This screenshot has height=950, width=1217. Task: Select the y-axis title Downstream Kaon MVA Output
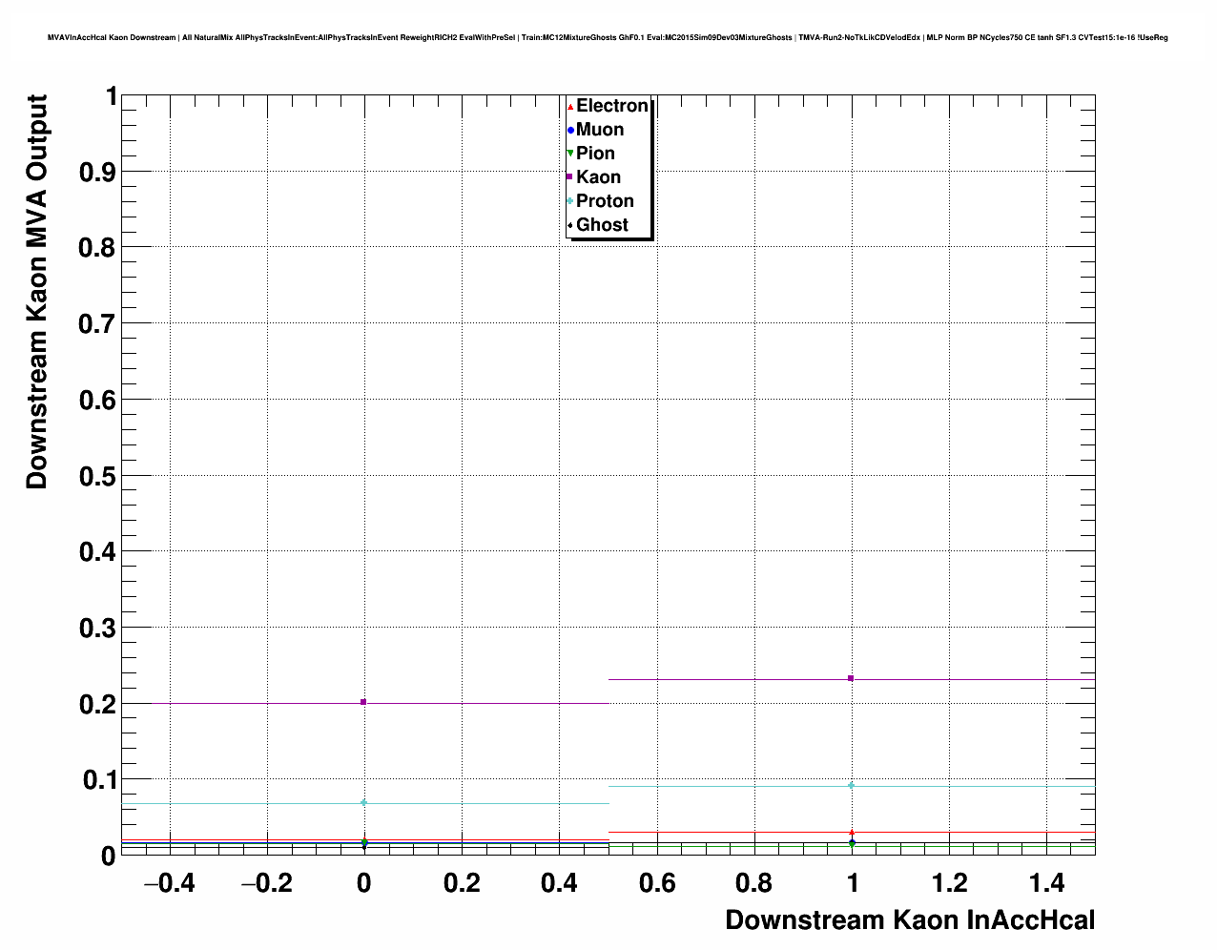(36, 292)
